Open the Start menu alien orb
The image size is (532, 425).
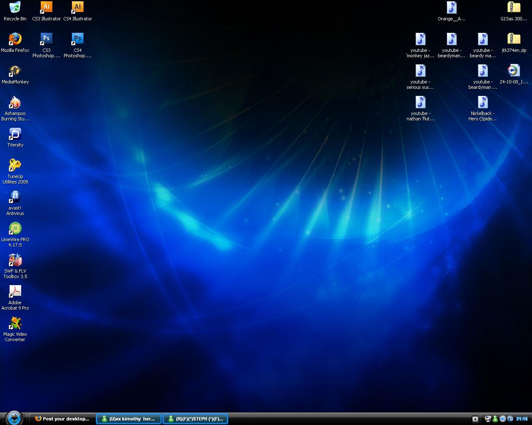[x=14, y=418]
